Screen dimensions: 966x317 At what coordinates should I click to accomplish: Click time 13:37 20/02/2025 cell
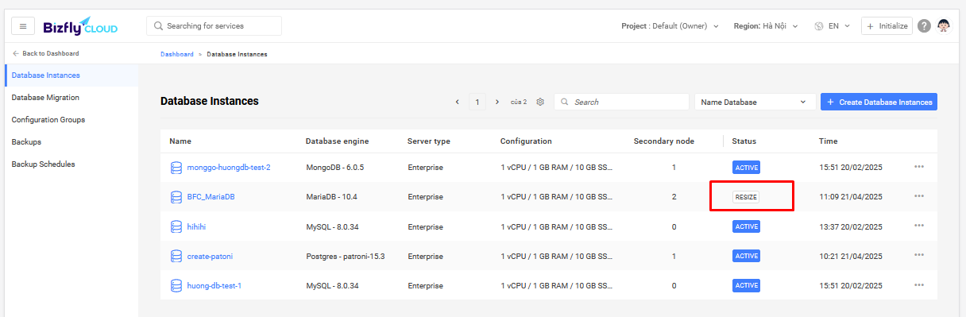point(851,226)
